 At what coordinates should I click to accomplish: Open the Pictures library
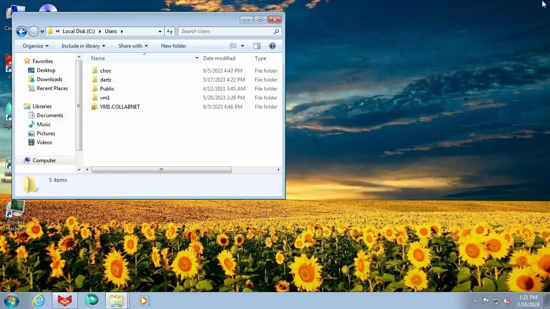click(x=46, y=133)
